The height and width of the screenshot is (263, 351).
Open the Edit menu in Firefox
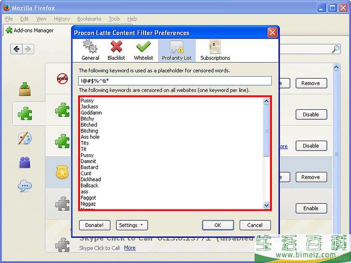(24, 19)
